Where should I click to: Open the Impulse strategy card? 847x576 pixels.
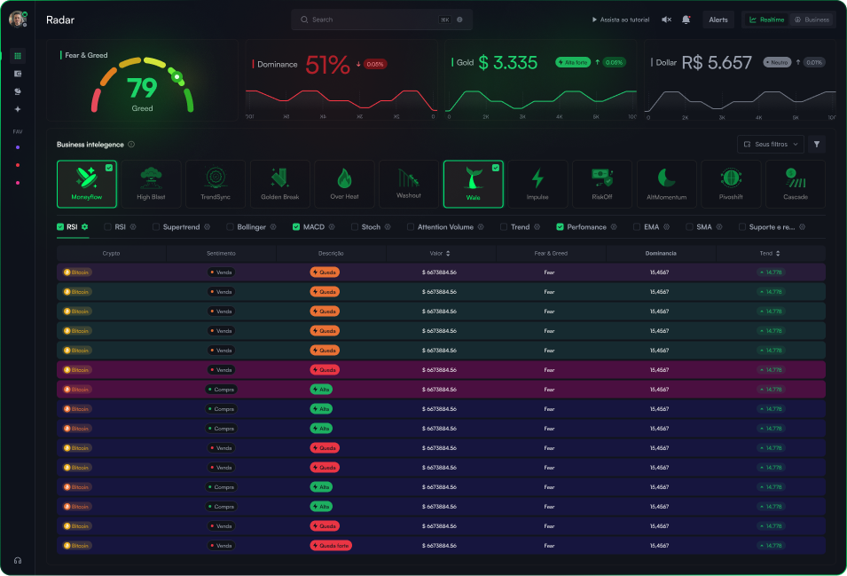coord(537,184)
